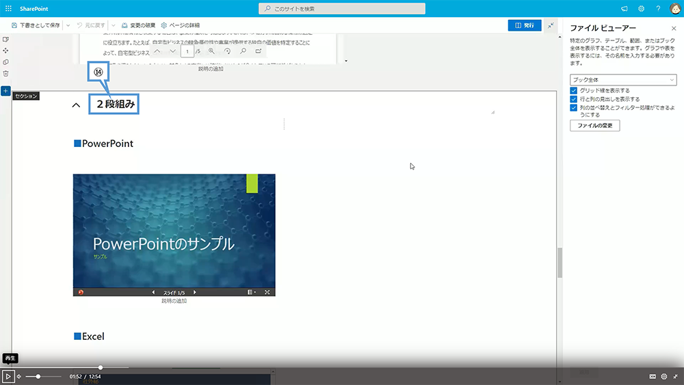
Task: Toggle video captions icon
Action: click(653, 376)
